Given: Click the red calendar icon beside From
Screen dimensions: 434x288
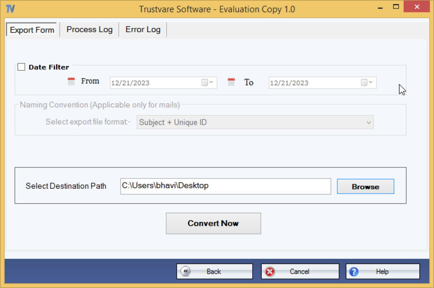Looking at the screenshot, I should [x=71, y=81].
